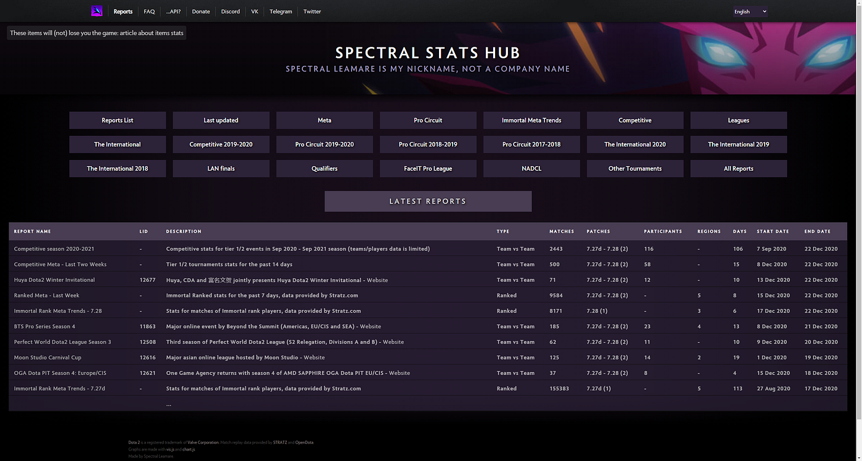Open Perfect World Dota2 League Season 3 report
The width and height of the screenshot is (862, 461).
[63, 342]
